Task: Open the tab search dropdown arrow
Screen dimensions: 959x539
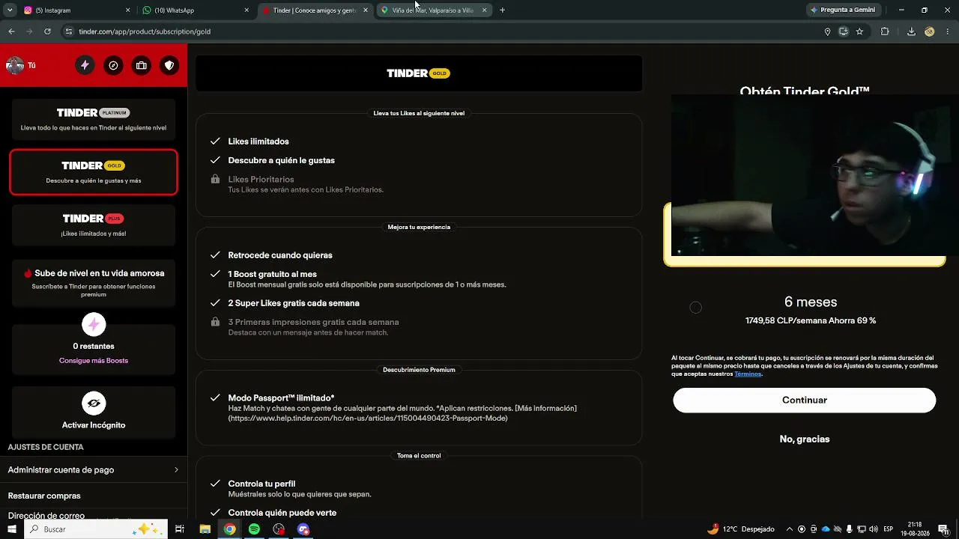Action: pyautogui.click(x=10, y=10)
